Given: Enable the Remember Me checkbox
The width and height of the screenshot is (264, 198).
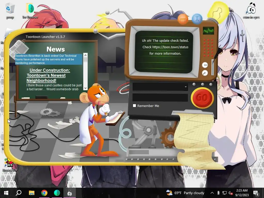Looking at the screenshot, I should pyautogui.click(x=134, y=105).
